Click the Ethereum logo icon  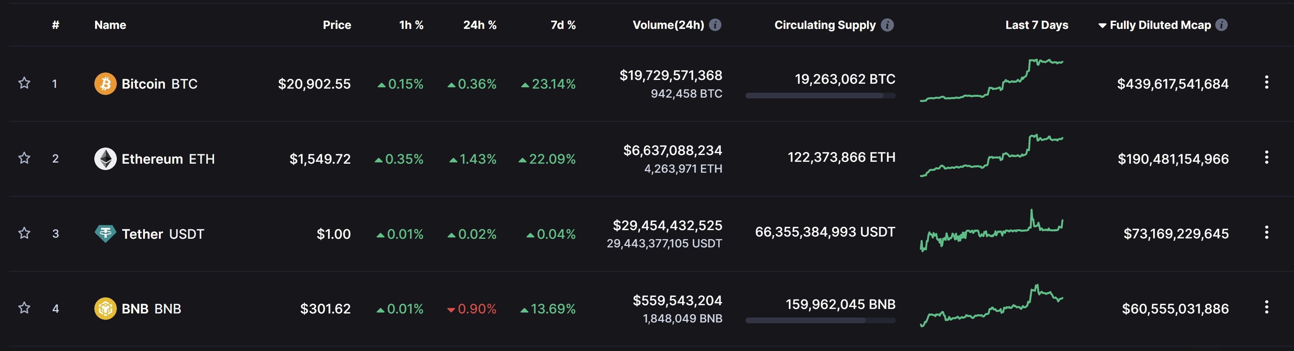point(105,159)
